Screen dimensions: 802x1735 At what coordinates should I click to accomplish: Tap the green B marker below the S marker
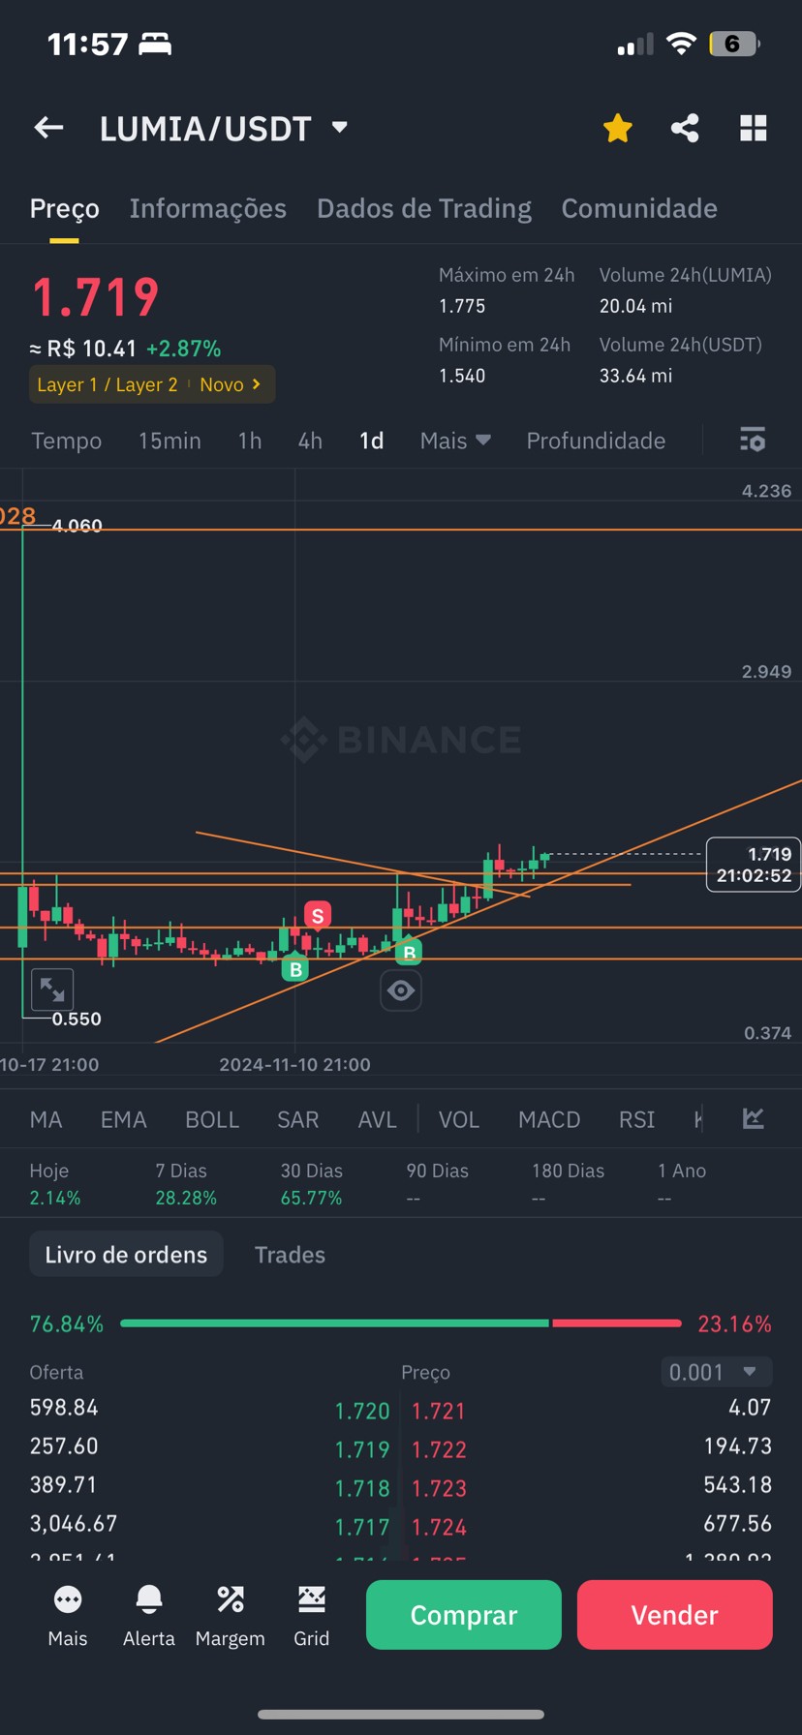(x=295, y=968)
